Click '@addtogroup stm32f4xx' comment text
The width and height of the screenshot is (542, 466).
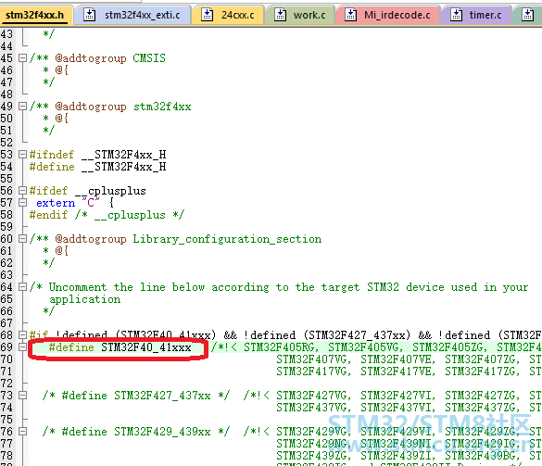click(x=123, y=107)
